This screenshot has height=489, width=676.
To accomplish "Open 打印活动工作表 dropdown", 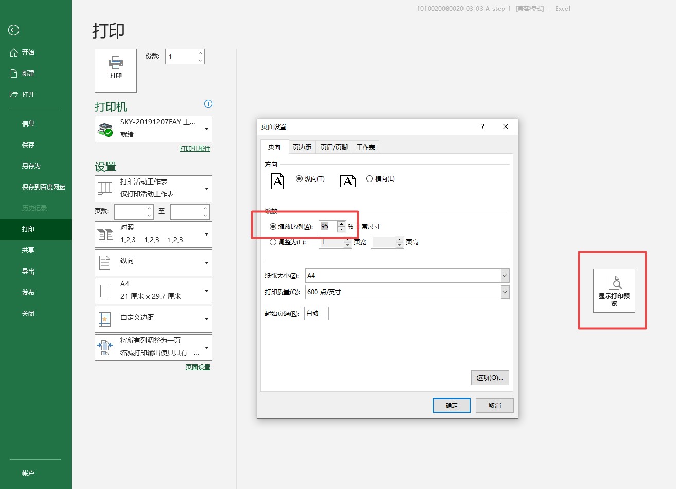I will tap(153, 189).
